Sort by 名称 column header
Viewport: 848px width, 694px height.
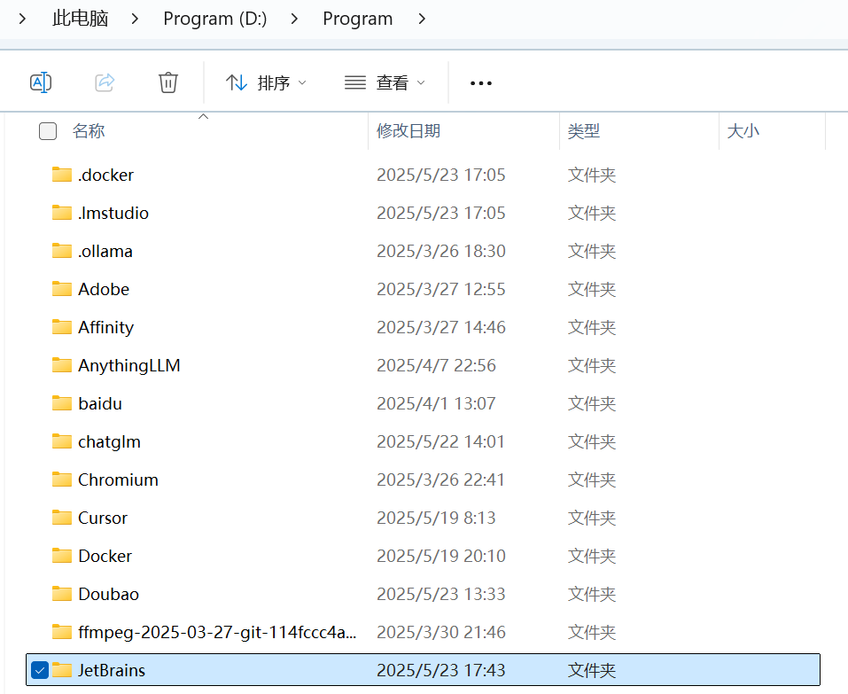tap(89, 131)
